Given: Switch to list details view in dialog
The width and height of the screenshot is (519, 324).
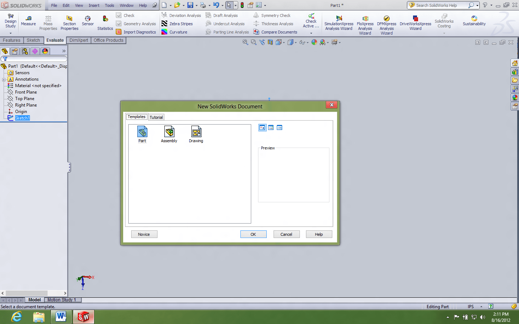Looking at the screenshot, I should coord(279,127).
